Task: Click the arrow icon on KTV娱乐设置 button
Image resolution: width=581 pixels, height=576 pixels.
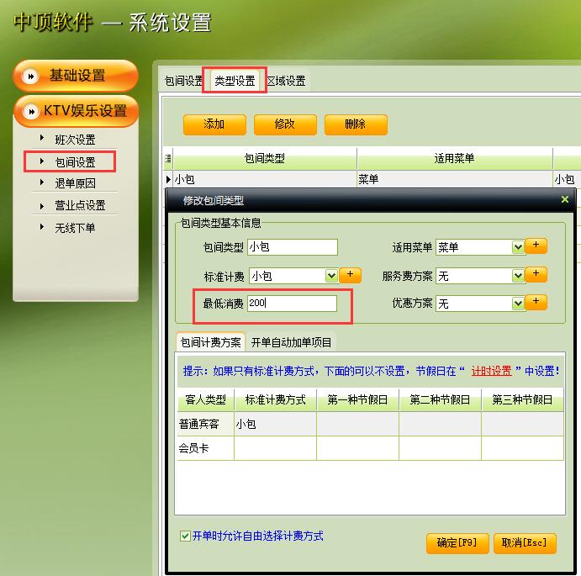Action: click(x=31, y=111)
